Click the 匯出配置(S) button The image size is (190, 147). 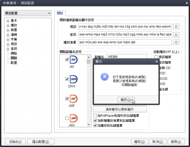41,142
